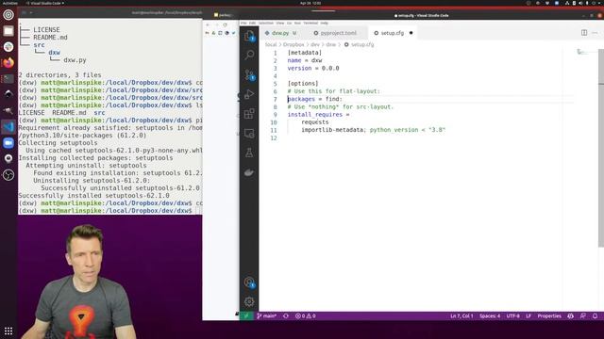
Task: Click the editor minimap preview
Action: 581,52
